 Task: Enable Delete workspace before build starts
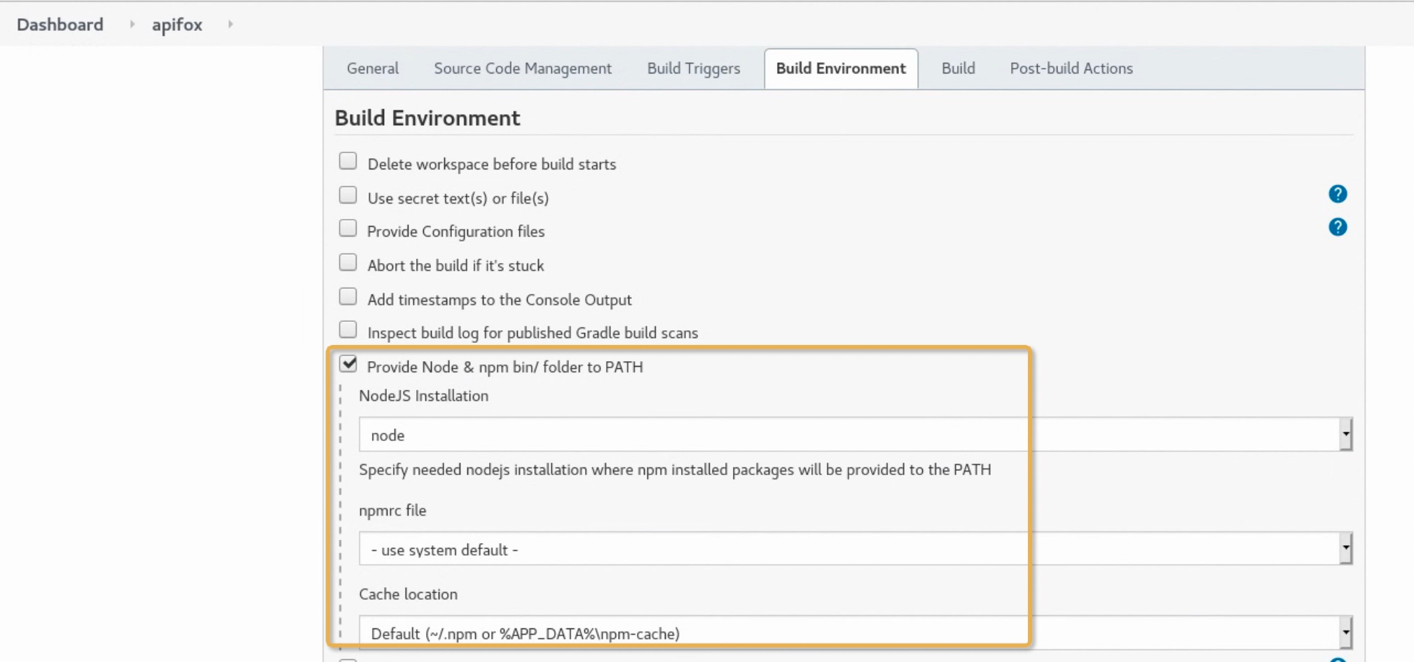(348, 161)
